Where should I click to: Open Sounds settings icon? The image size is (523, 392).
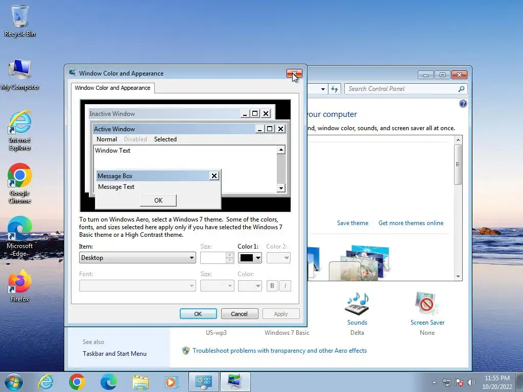coord(357,304)
